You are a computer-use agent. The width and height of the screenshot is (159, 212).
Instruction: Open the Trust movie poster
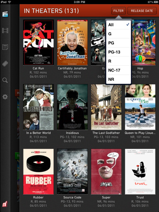point(140,171)
